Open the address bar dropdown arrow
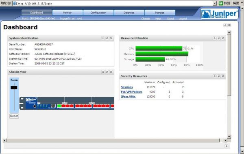 [x=215, y=3]
